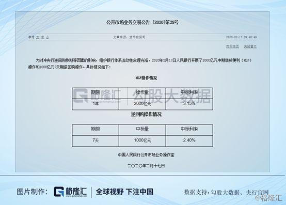Screen dimensions: 286x205
Task: Click the 逆回购操作情况 heading
Action: click(146, 114)
